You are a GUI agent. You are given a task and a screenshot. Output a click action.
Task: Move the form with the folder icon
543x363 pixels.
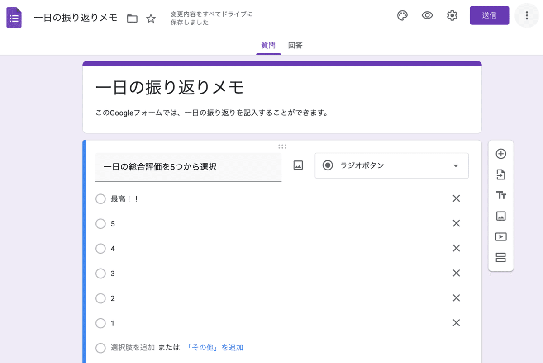pyautogui.click(x=132, y=19)
